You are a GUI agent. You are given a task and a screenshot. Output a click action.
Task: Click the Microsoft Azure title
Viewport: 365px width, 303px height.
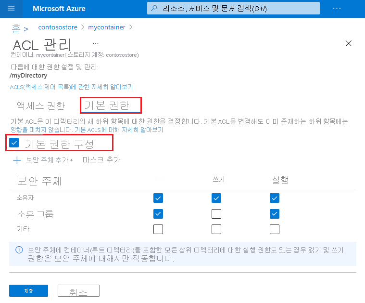(59, 9)
